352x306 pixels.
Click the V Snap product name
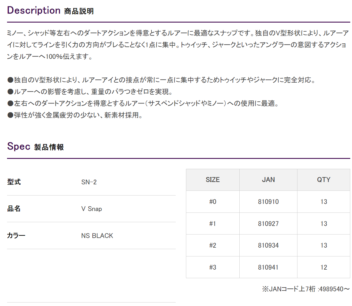pos(92,209)
